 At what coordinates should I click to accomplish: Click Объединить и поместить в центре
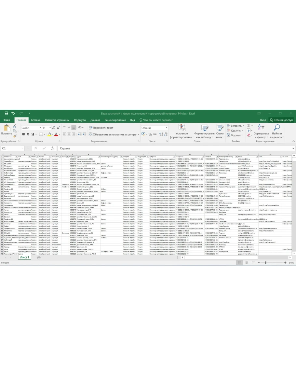pyautogui.click(x=113, y=134)
